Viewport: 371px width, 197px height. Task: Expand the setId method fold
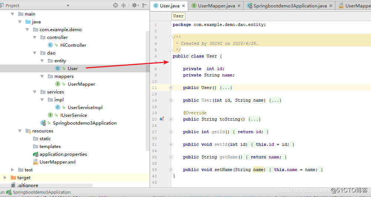coord(171,144)
